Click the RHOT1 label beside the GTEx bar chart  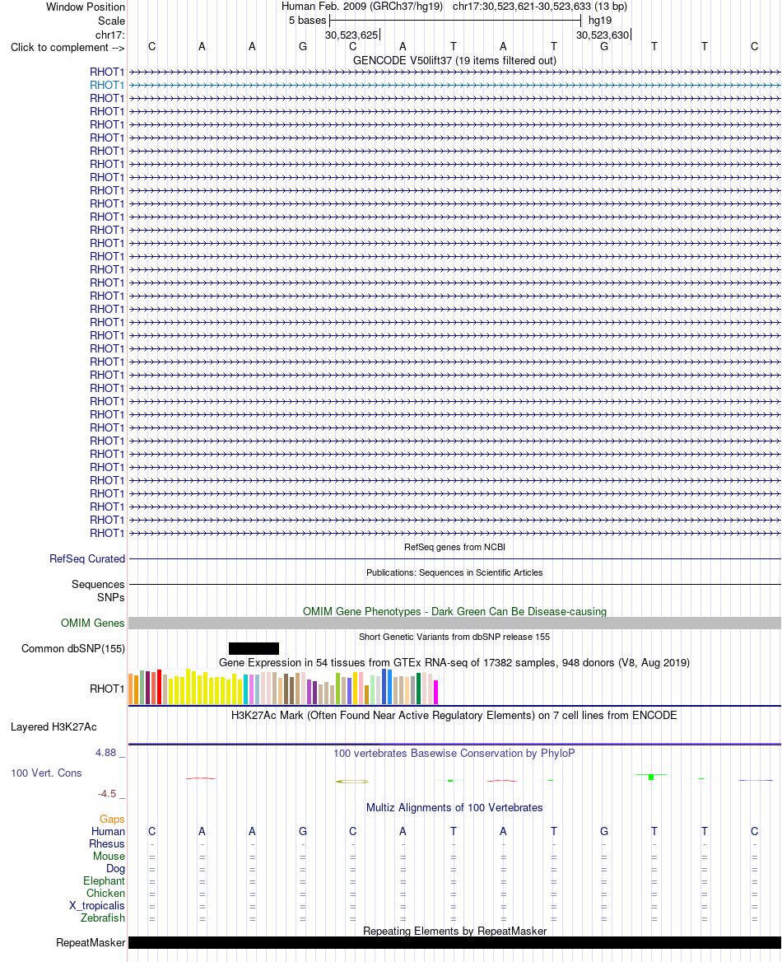click(107, 689)
